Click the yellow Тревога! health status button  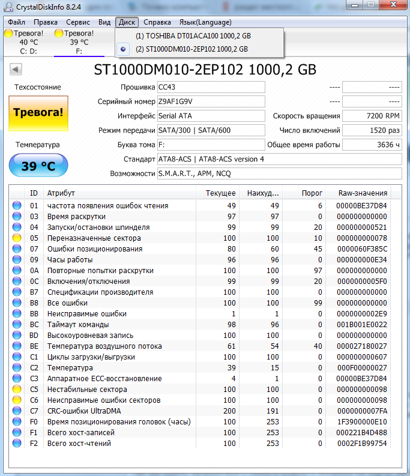pyautogui.click(x=38, y=113)
